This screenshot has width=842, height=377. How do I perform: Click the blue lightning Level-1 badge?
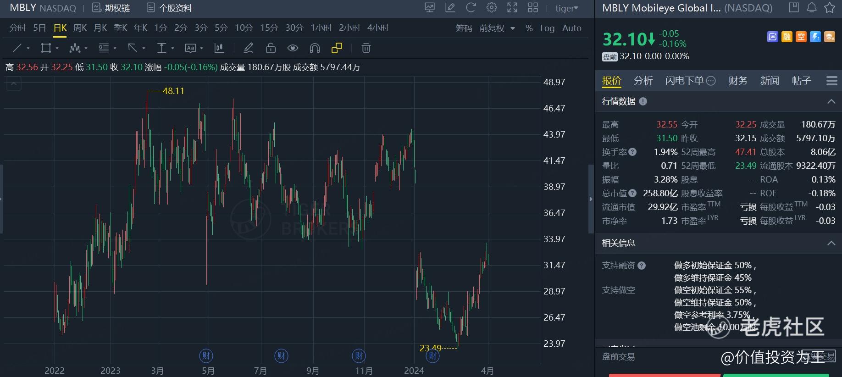[815, 37]
